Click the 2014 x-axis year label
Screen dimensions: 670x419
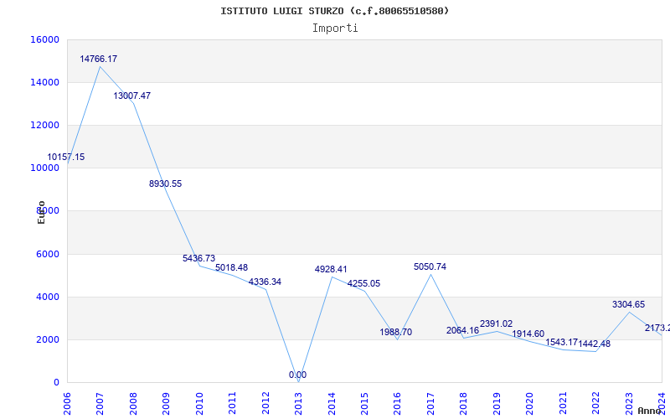(332, 404)
